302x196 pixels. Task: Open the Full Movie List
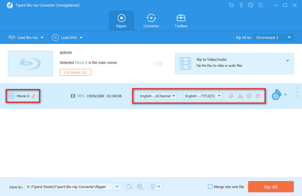(75, 72)
